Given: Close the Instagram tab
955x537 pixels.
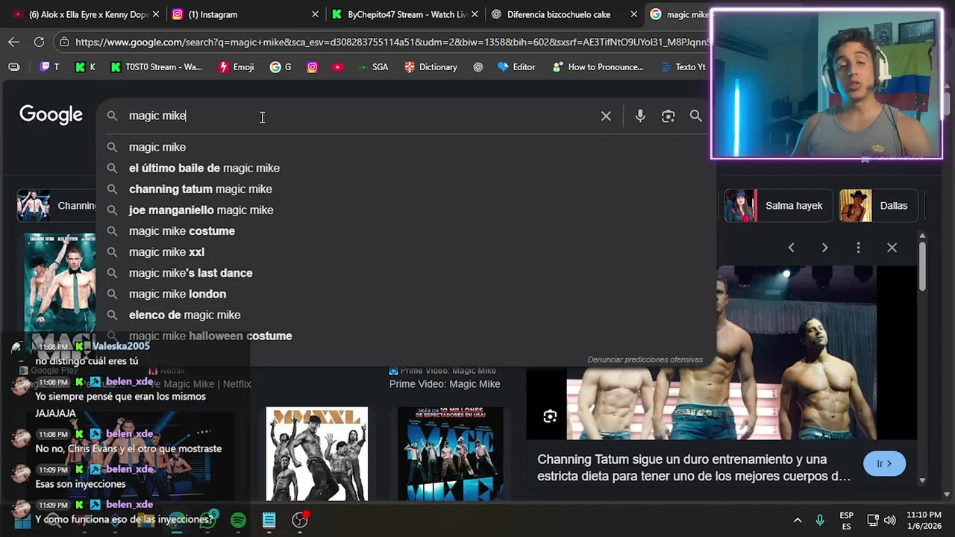Looking at the screenshot, I should pyautogui.click(x=315, y=14).
